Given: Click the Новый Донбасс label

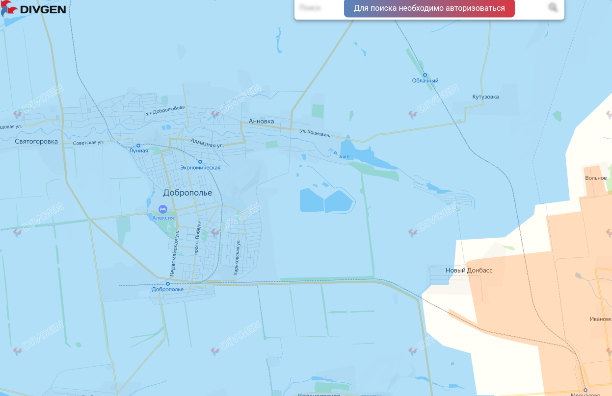Looking at the screenshot, I should [x=469, y=271].
